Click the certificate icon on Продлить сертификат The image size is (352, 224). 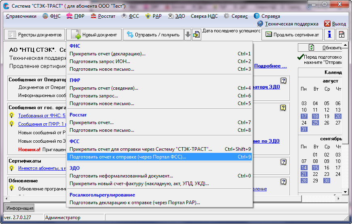pyautogui.click(x=269, y=34)
